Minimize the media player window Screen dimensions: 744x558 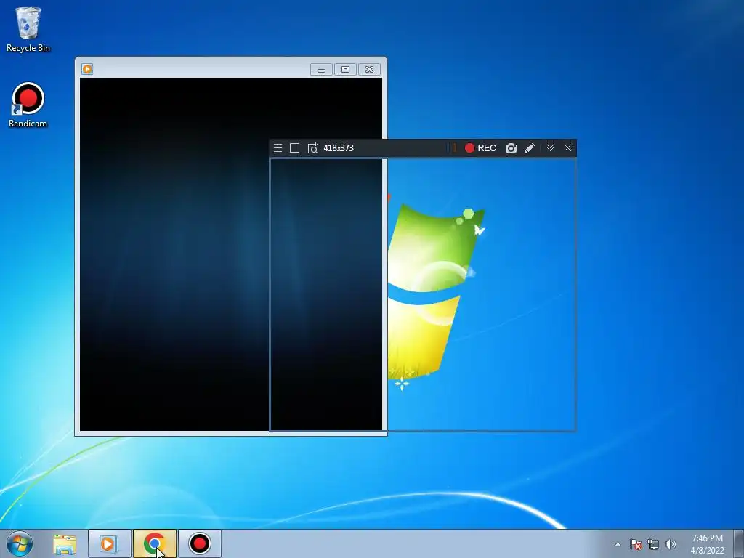[321, 70]
